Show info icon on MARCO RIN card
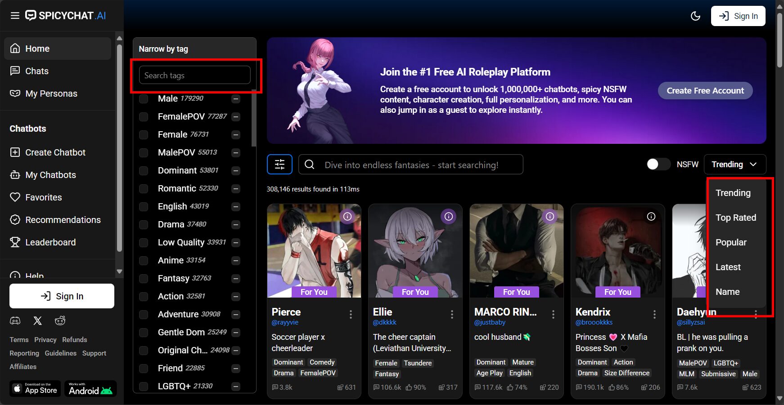This screenshot has width=784, height=405. coord(550,217)
